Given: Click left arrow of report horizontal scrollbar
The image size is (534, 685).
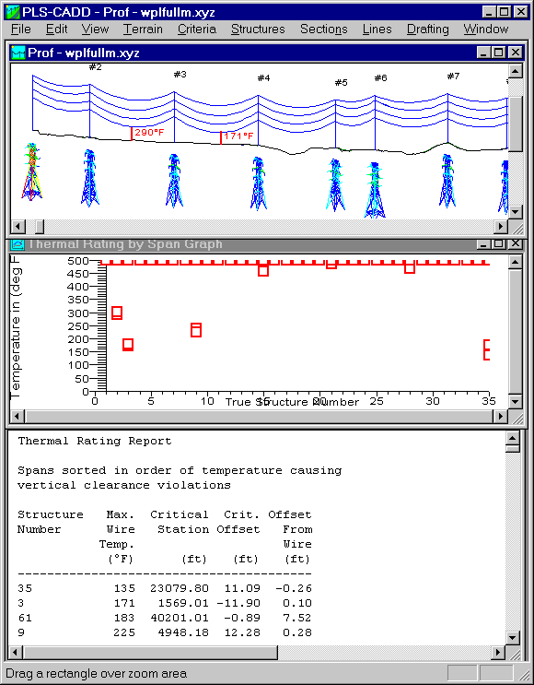Looking at the screenshot, I should pyautogui.click(x=16, y=653).
